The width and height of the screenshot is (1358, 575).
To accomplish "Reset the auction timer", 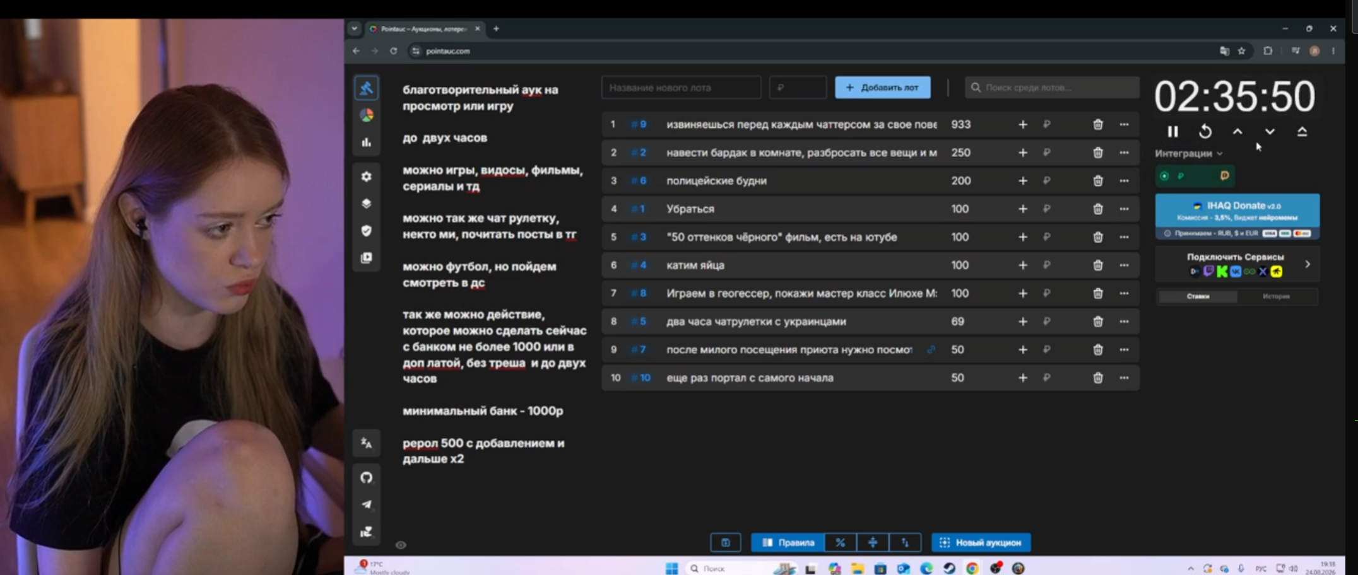I will coord(1205,132).
